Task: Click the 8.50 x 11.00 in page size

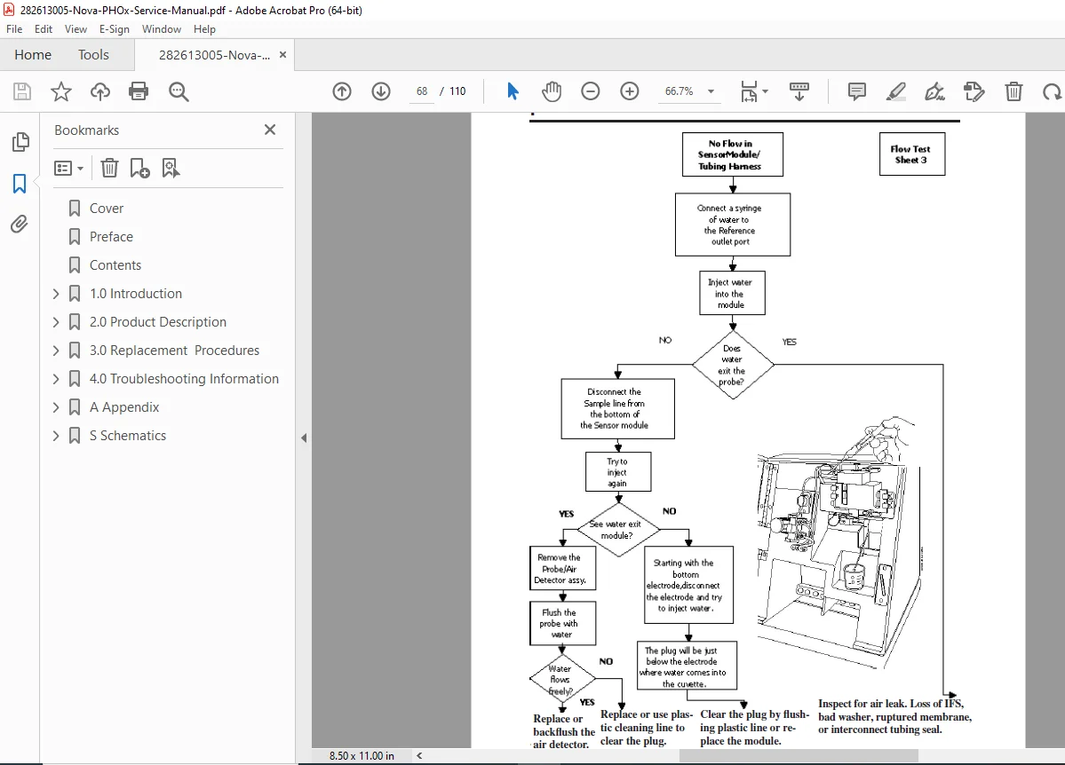Action: click(x=362, y=755)
